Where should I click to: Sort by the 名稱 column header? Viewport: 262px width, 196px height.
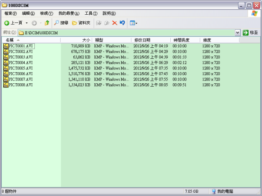click(31, 40)
